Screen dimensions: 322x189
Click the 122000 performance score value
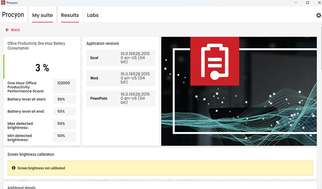pyautogui.click(x=64, y=83)
